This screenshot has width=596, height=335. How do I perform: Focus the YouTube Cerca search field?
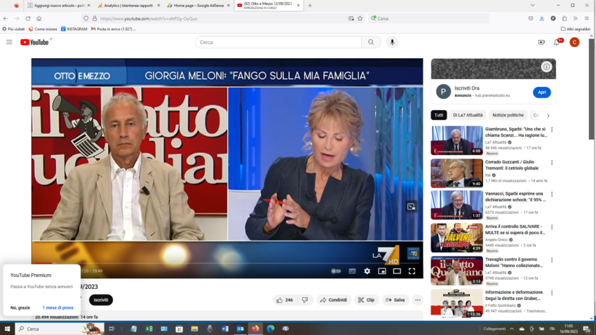[278, 42]
